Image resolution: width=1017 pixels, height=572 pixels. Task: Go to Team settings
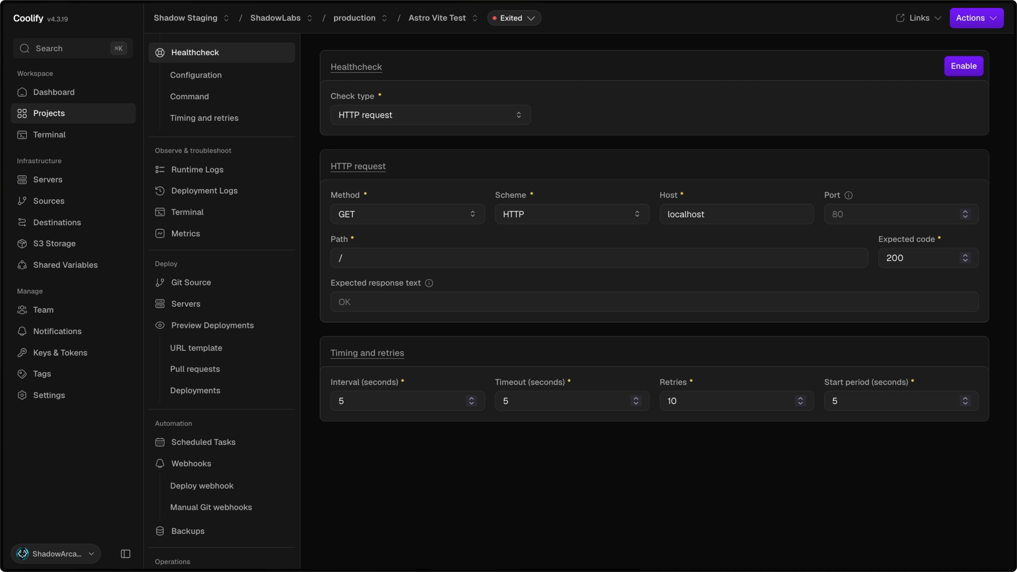click(73, 310)
